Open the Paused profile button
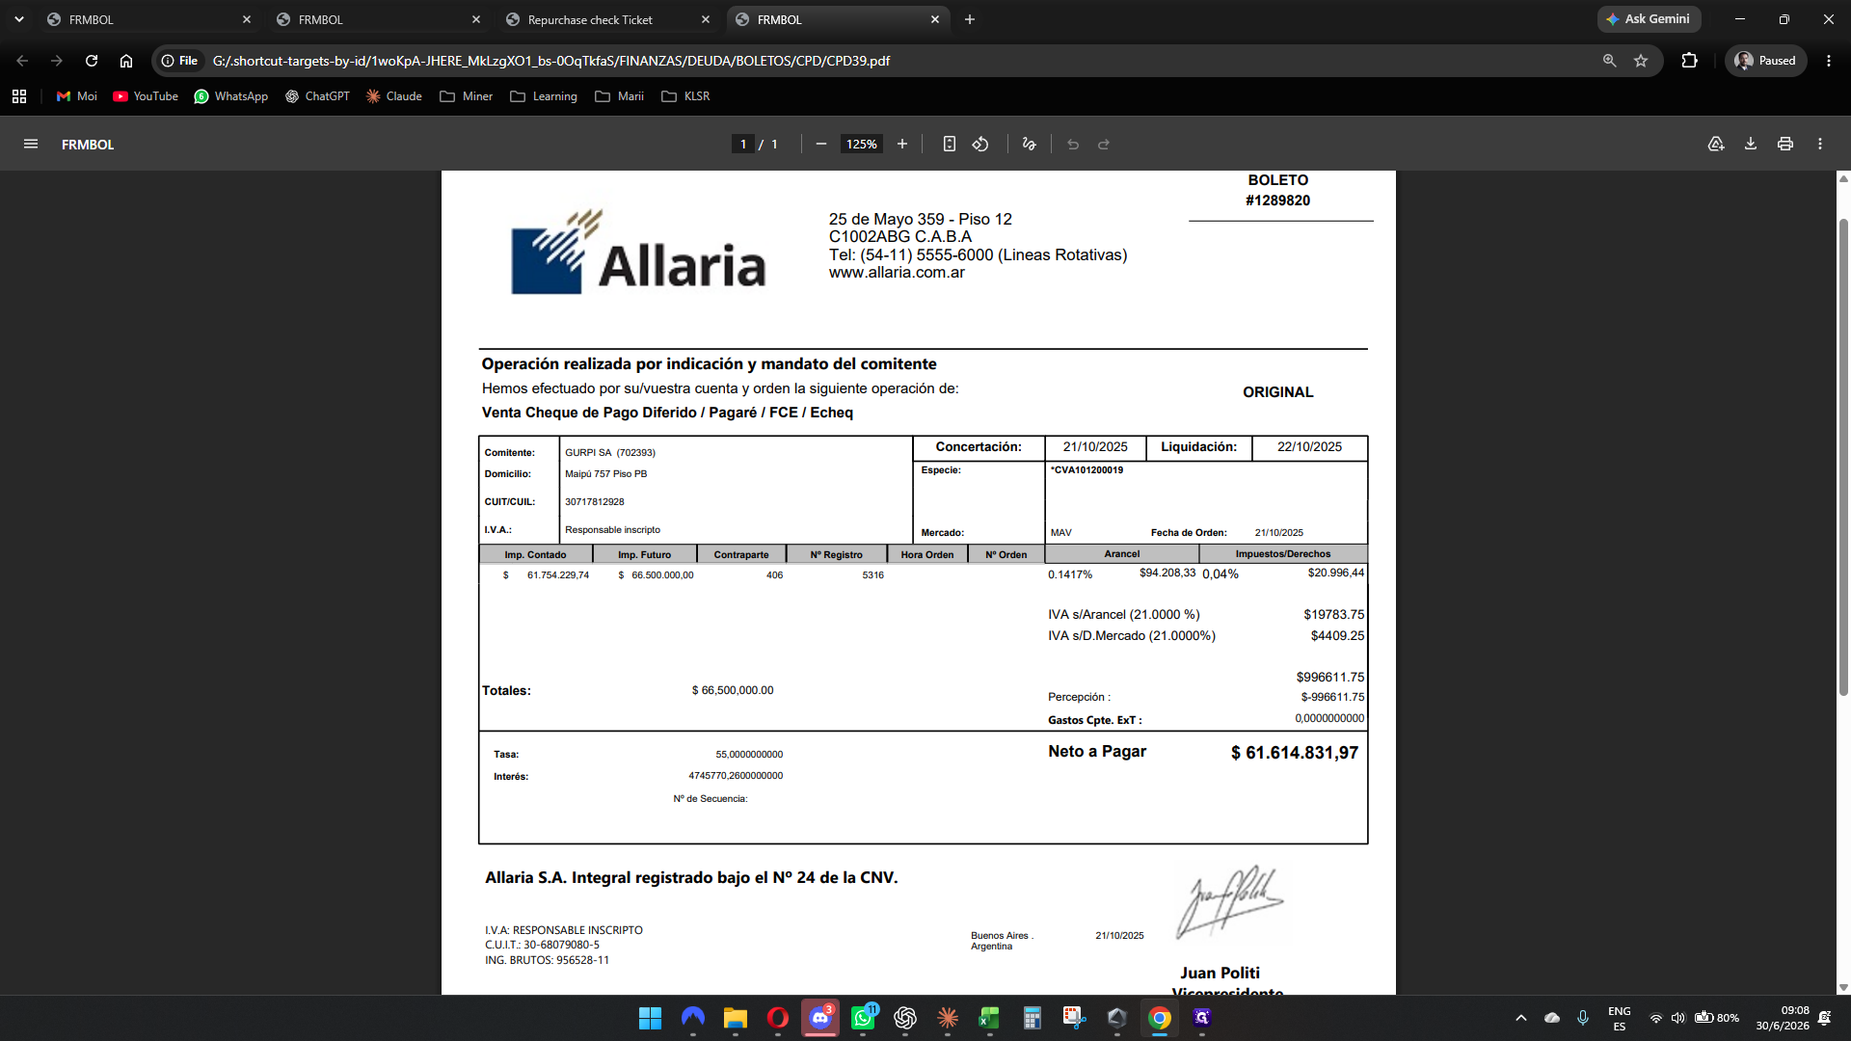This screenshot has height=1041, width=1851. [x=1765, y=61]
